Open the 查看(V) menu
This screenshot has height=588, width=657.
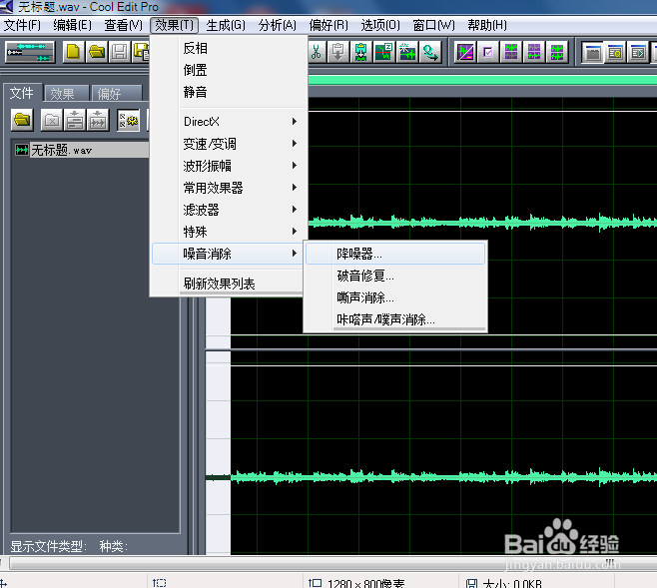point(124,25)
